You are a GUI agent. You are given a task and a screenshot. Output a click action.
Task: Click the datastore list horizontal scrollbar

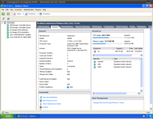118,55
